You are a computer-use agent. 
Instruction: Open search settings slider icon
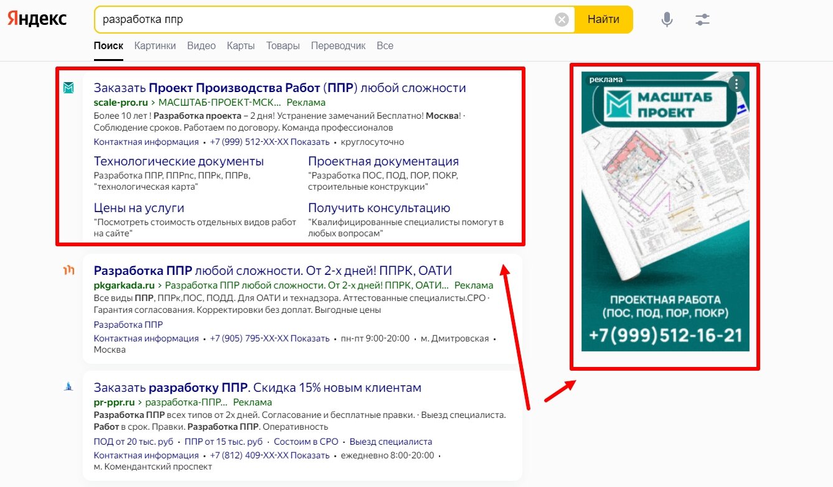pos(702,20)
